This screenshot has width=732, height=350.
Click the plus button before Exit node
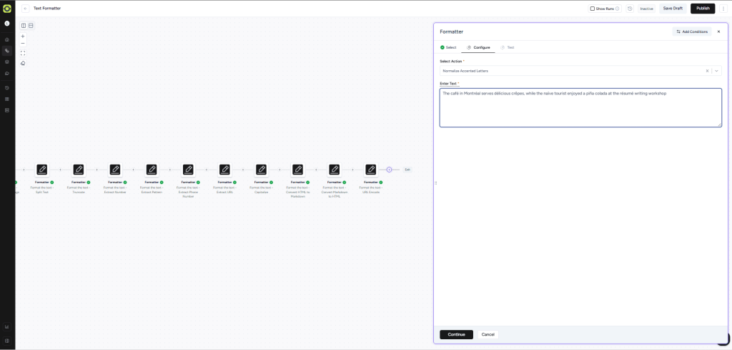coord(389,170)
